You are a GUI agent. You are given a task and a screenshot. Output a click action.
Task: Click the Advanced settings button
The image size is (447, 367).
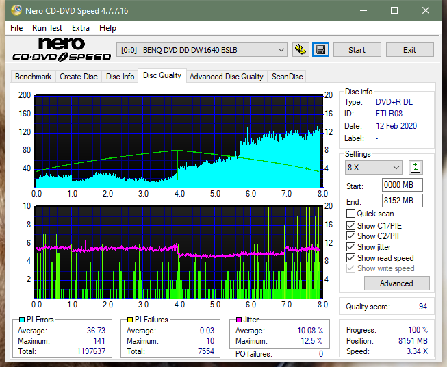click(x=396, y=283)
